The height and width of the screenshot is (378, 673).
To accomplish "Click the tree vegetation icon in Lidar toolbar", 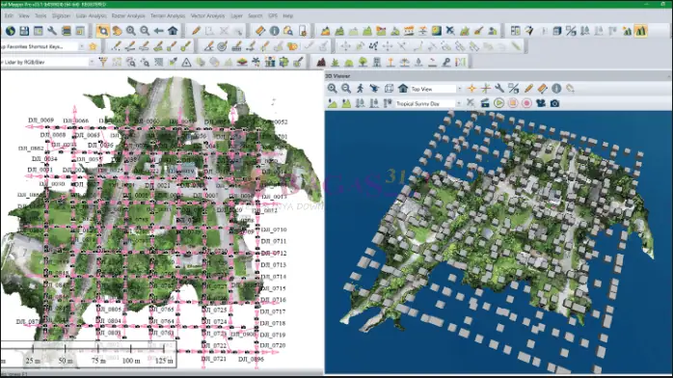I will coord(363,63).
